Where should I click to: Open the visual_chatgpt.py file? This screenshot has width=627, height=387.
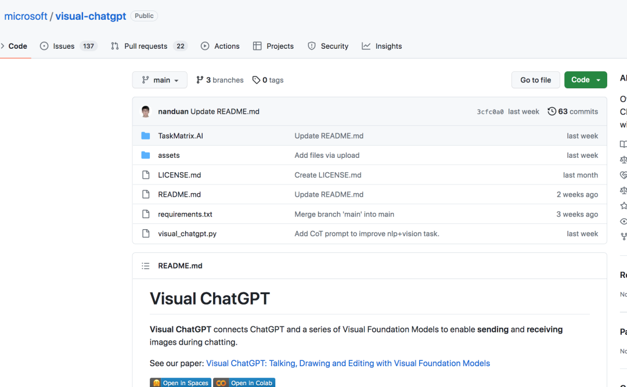[x=187, y=233]
